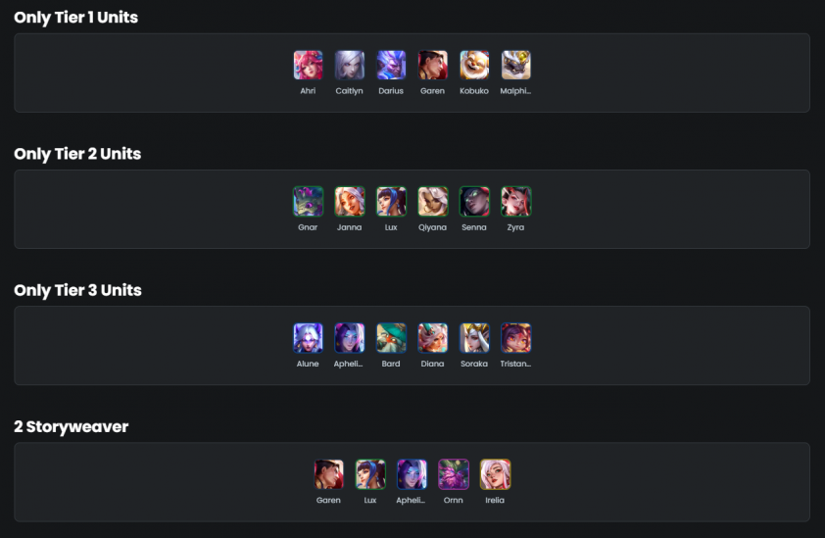Screen dimensions: 825x538
Task: Click the Irelia champion portrait
Action: pos(495,473)
